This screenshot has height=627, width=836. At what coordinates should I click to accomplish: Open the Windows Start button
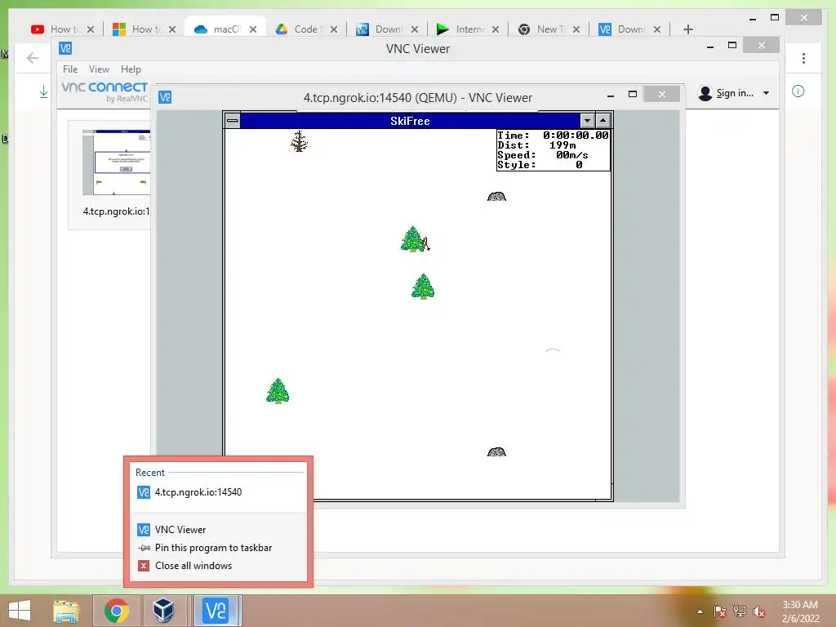(20, 611)
